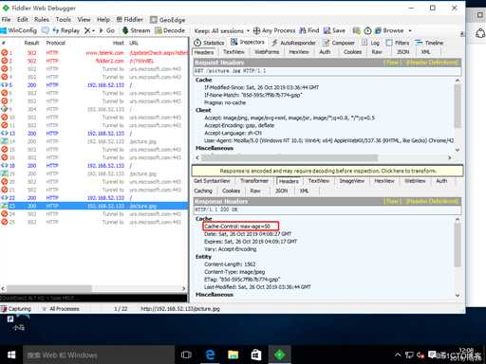The height and width of the screenshot is (364, 486).
Task: Toggle Stream mode in the toolbar
Action: click(x=136, y=30)
